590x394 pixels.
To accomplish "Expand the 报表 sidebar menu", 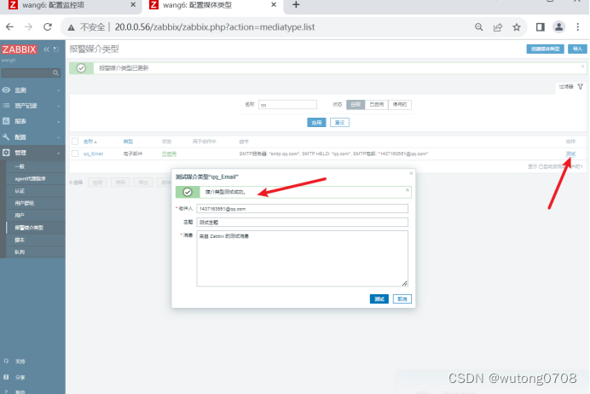I will pyautogui.click(x=32, y=121).
